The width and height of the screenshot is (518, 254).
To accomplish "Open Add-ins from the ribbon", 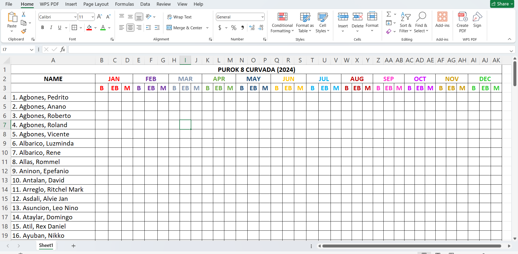I will [x=442, y=20].
